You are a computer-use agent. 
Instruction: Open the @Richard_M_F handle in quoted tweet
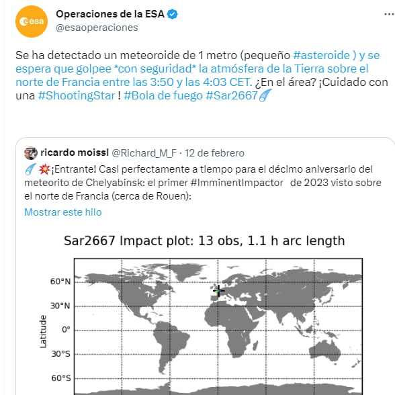(x=144, y=153)
